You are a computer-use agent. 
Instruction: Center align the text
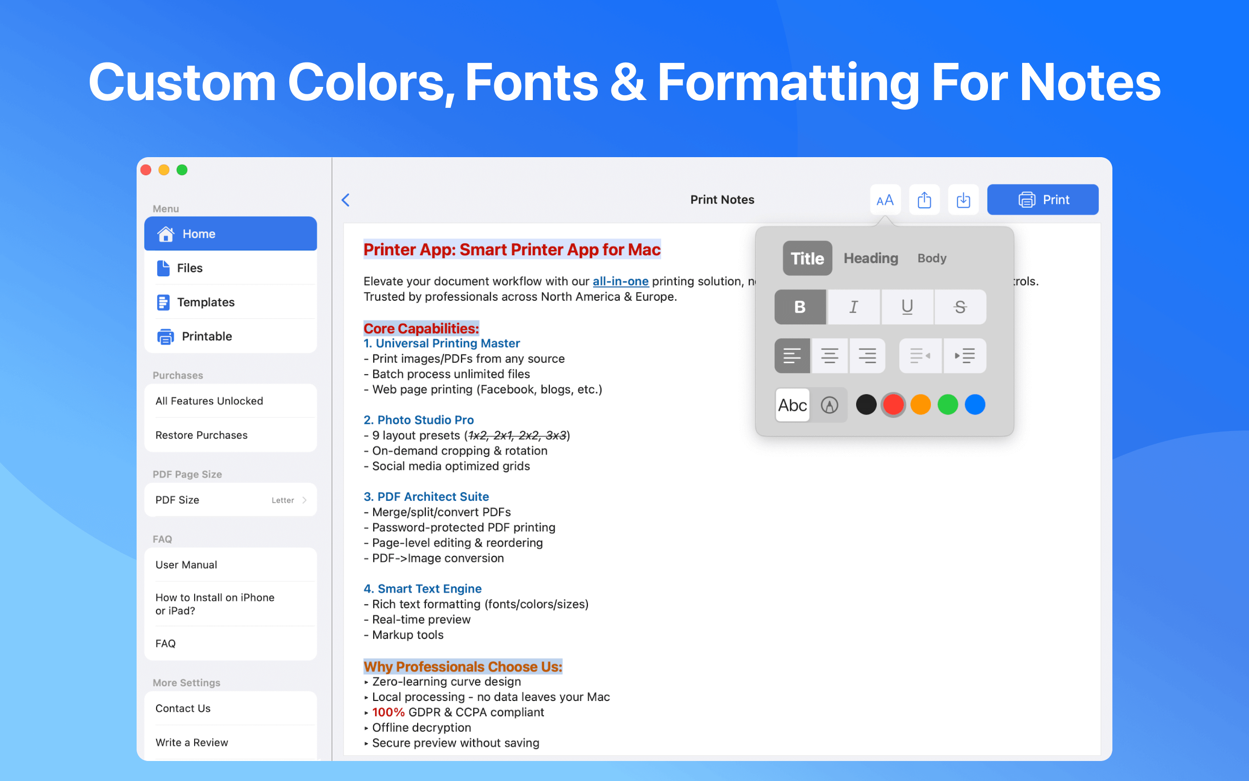(x=829, y=356)
